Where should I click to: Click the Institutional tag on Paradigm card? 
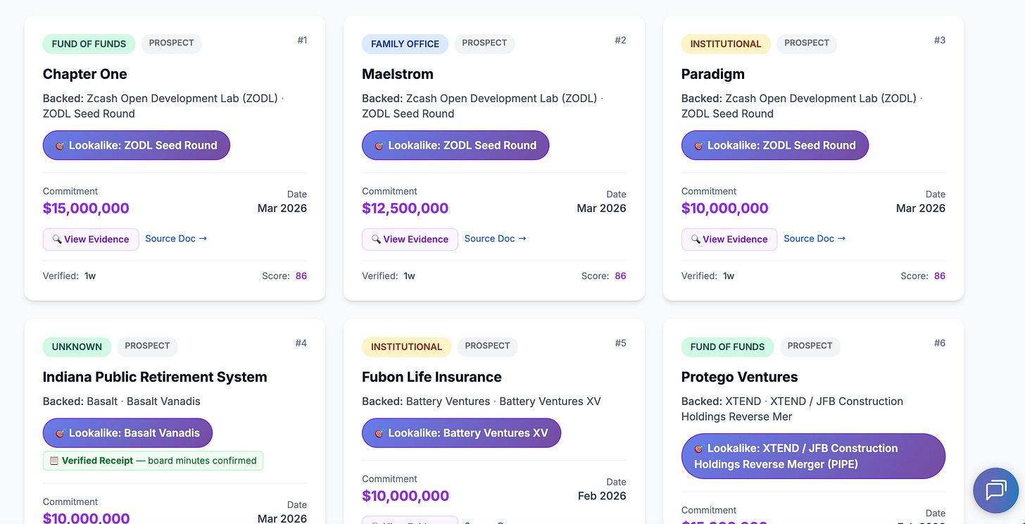[726, 44]
